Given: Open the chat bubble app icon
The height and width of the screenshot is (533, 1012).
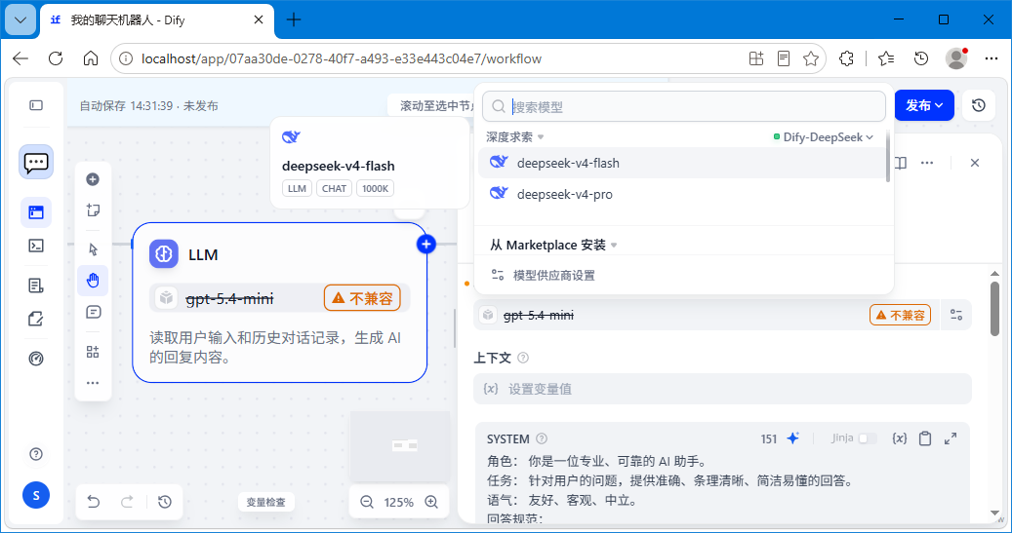Looking at the screenshot, I should click(x=36, y=162).
